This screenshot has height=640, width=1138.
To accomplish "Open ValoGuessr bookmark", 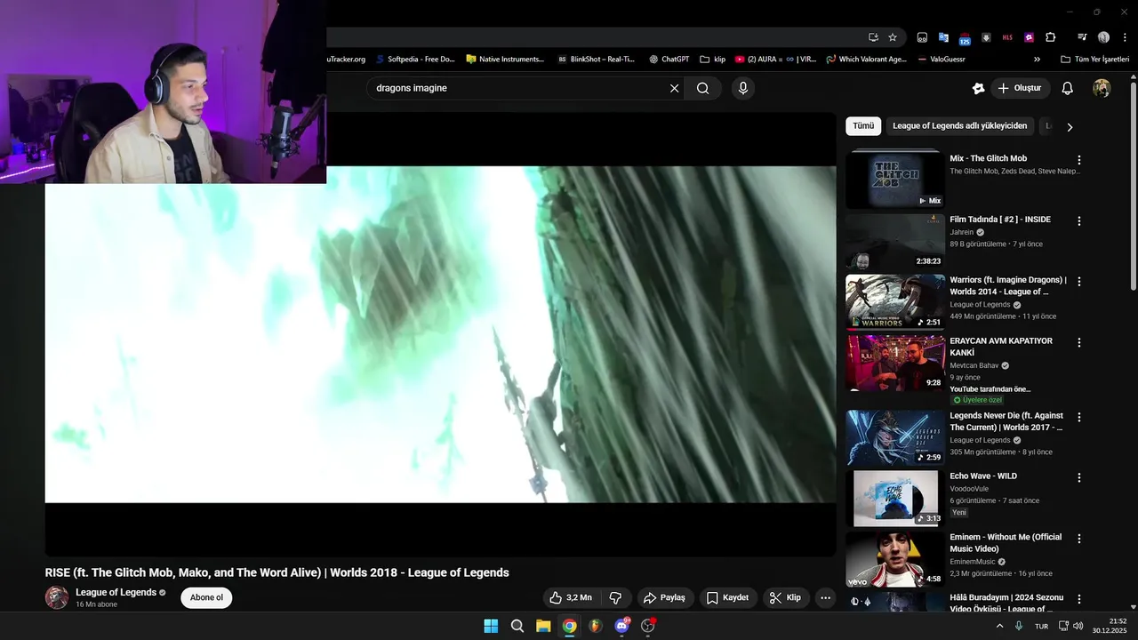I will click(941, 60).
